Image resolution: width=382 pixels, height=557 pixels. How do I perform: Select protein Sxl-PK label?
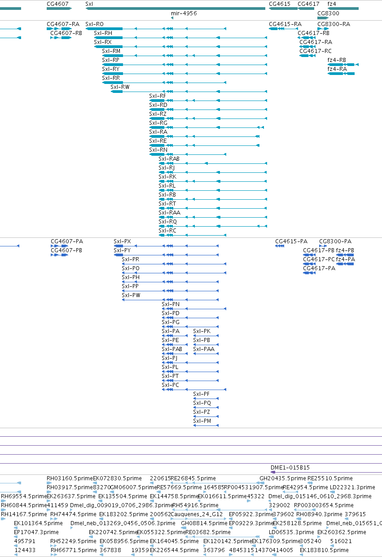click(x=202, y=331)
